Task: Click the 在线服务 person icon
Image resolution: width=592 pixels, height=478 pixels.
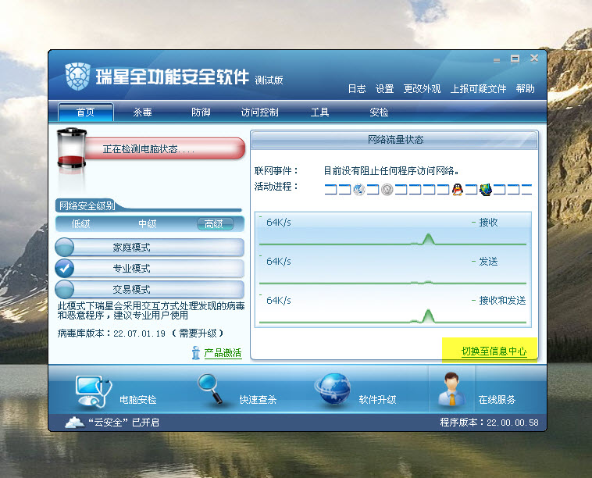Action: tap(451, 389)
